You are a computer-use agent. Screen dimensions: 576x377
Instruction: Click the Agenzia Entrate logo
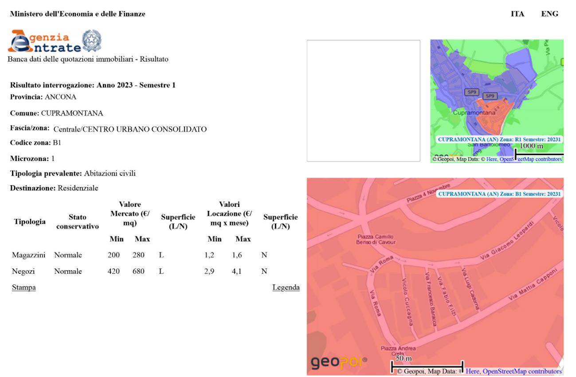(x=45, y=41)
